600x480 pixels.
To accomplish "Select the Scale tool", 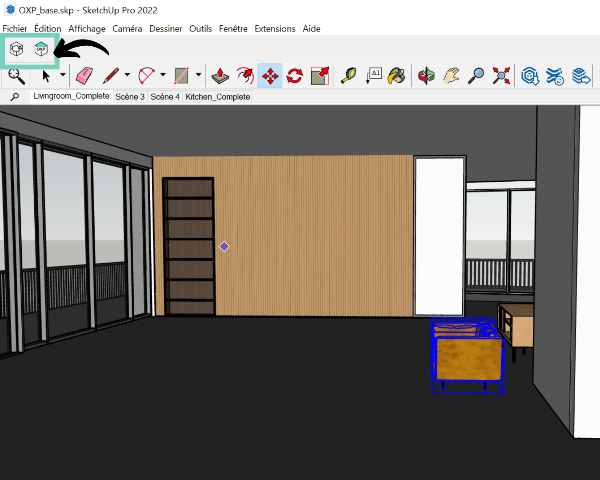I will (320, 76).
